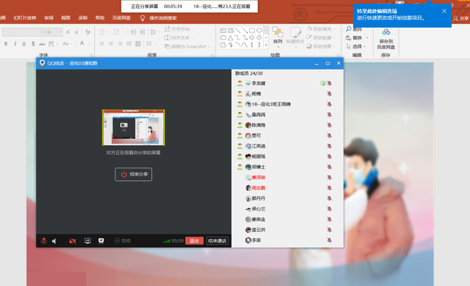Click the 结束分享 end sharing button
Screen dimensions: 470x286
[133, 174]
